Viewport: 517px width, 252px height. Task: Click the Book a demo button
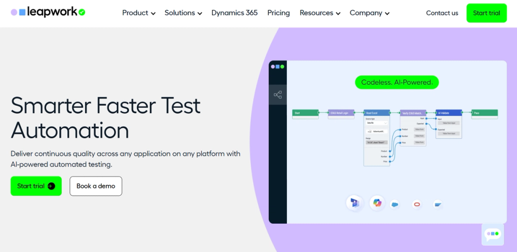tap(96, 186)
